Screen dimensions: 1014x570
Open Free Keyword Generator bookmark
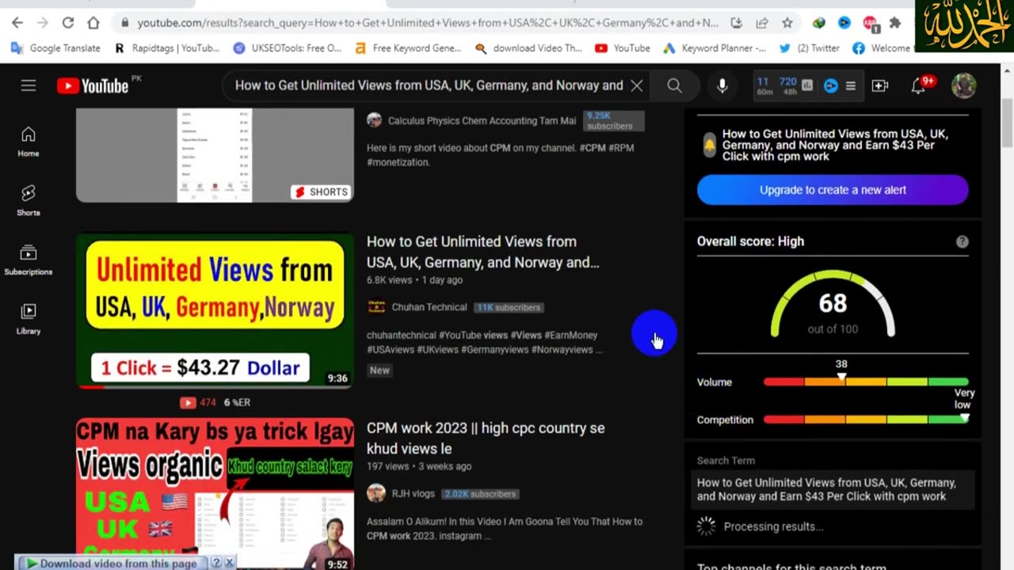coord(408,48)
